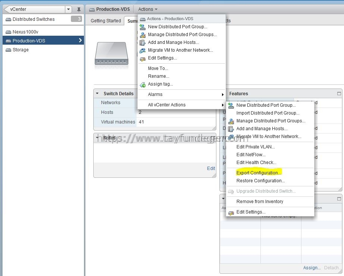
Task: Click the Storage switch icon in navigator
Action: (8, 50)
